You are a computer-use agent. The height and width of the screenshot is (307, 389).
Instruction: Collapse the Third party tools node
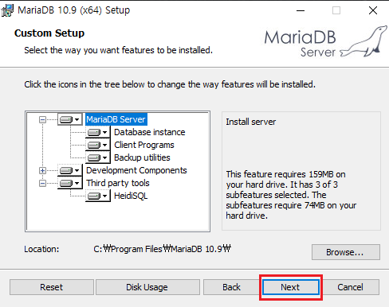tap(42, 183)
